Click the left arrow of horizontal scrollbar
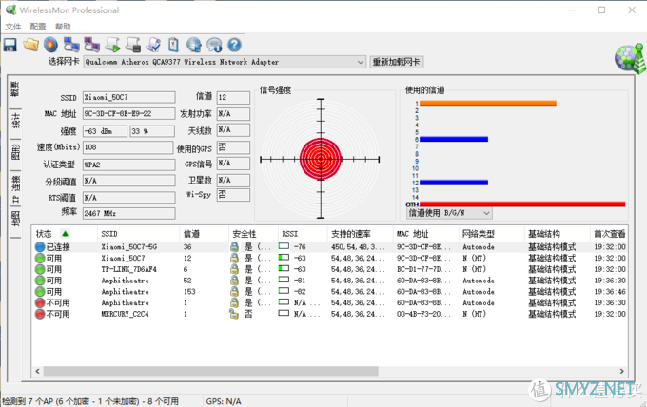The width and height of the screenshot is (647, 407). click(x=37, y=371)
